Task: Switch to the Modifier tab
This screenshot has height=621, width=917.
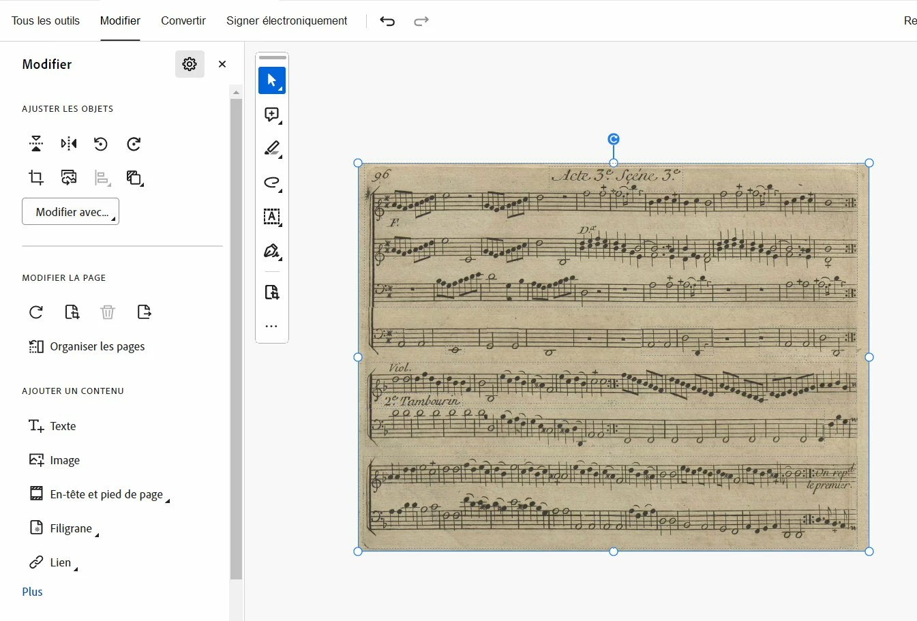Action: 120,20
